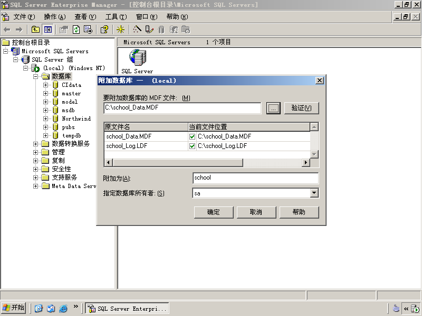This screenshot has height=316, width=422.
Task: Expand the model database node
Action: coord(45,102)
